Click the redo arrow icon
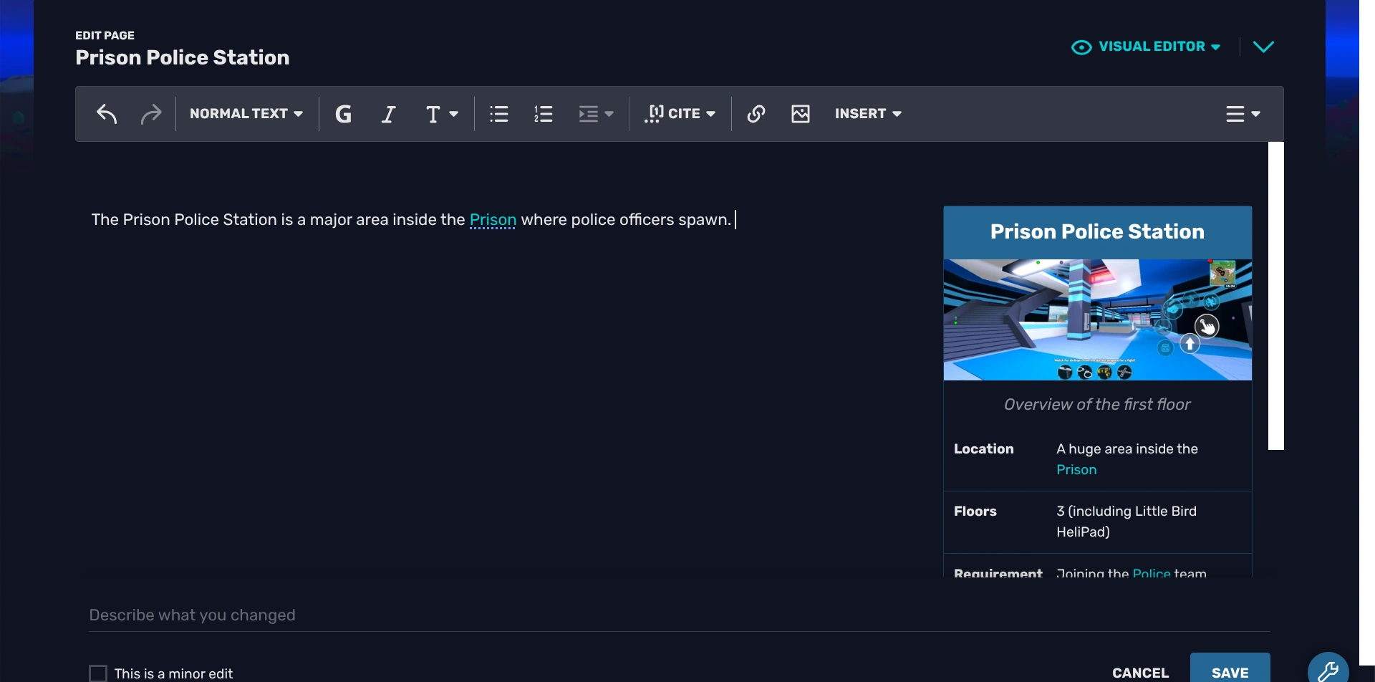Screen dimensions: 1375x682 pyautogui.click(x=151, y=113)
